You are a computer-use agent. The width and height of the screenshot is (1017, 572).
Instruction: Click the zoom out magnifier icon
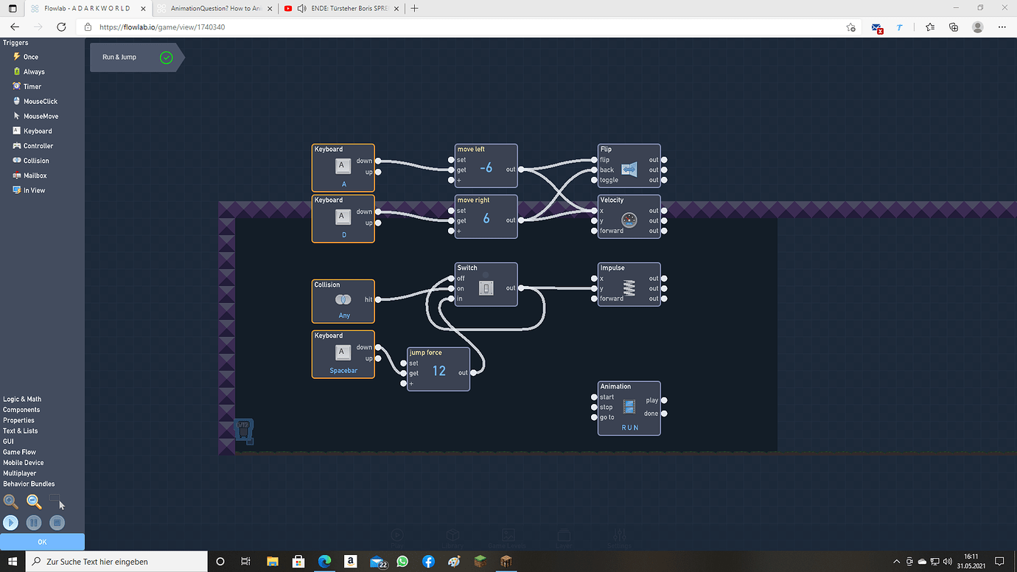pyautogui.click(x=34, y=502)
